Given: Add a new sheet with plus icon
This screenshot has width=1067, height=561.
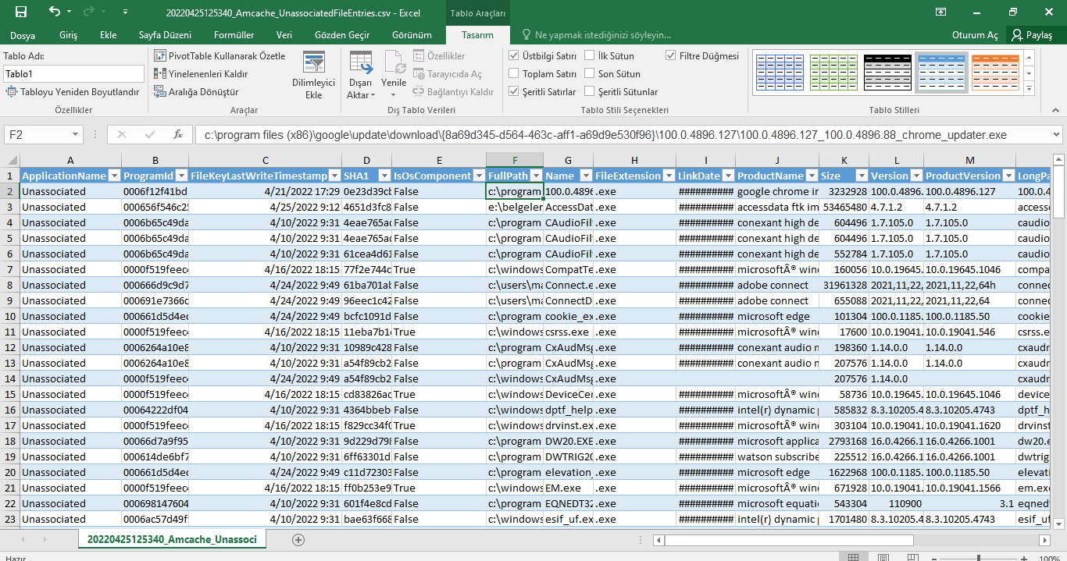Looking at the screenshot, I should pyautogui.click(x=298, y=539).
